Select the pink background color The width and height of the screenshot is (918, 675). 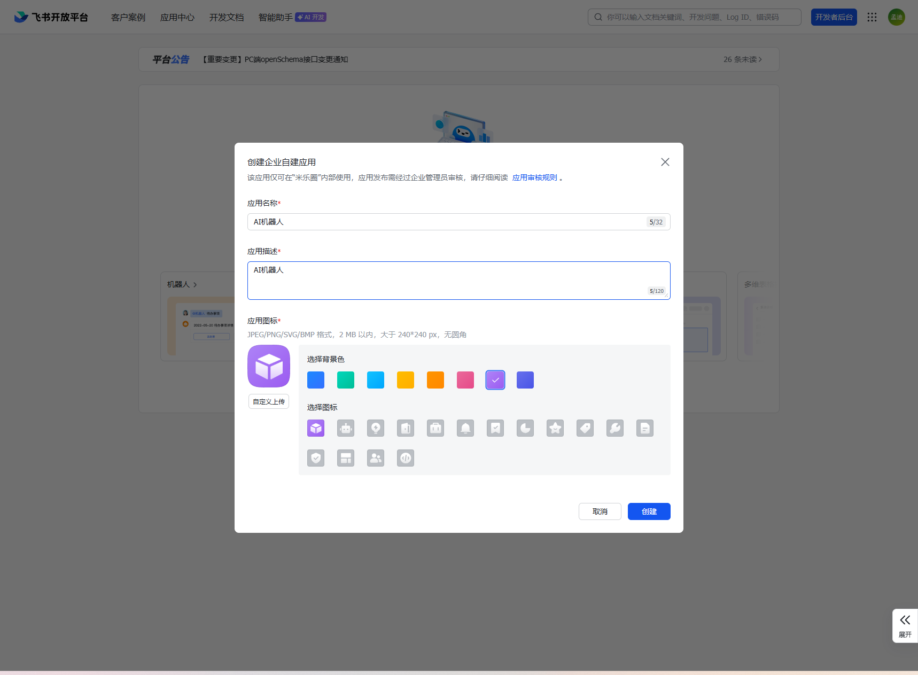coord(465,380)
